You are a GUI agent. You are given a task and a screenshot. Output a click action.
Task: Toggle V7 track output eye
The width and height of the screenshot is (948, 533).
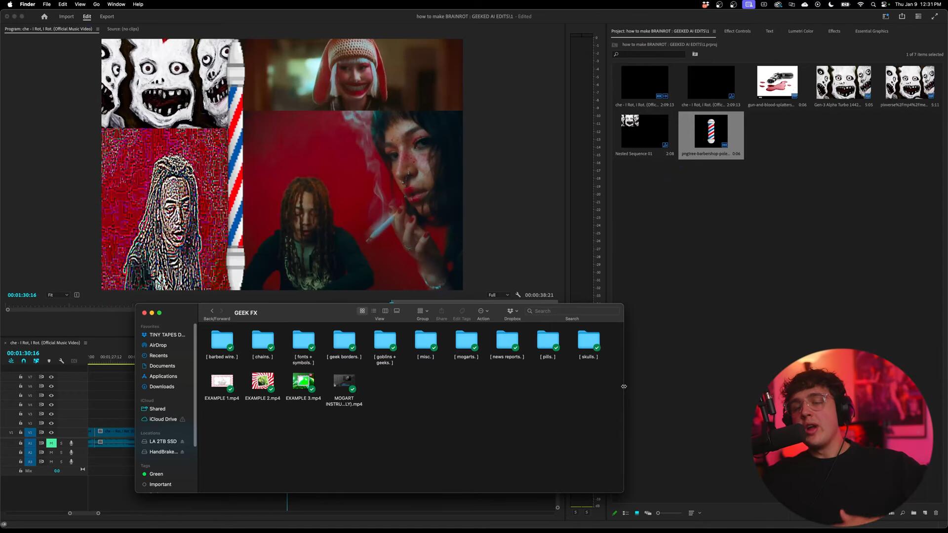tap(51, 377)
